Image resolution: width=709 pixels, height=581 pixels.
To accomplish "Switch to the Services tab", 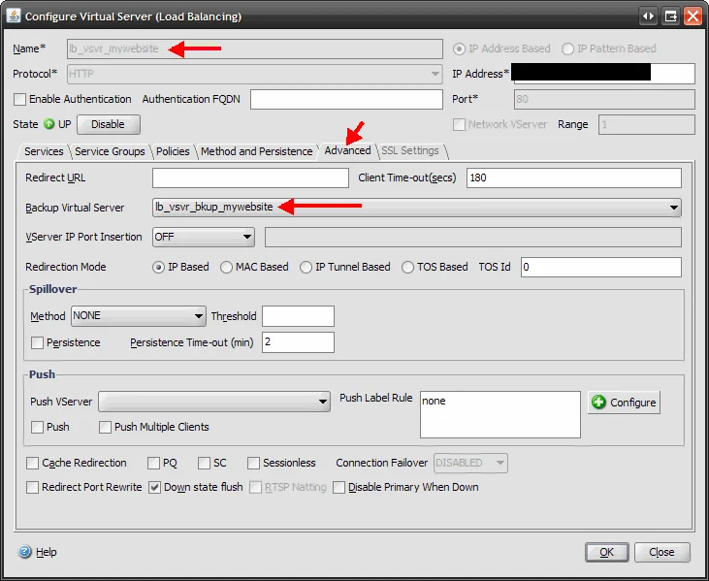I will pyautogui.click(x=44, y=151).
